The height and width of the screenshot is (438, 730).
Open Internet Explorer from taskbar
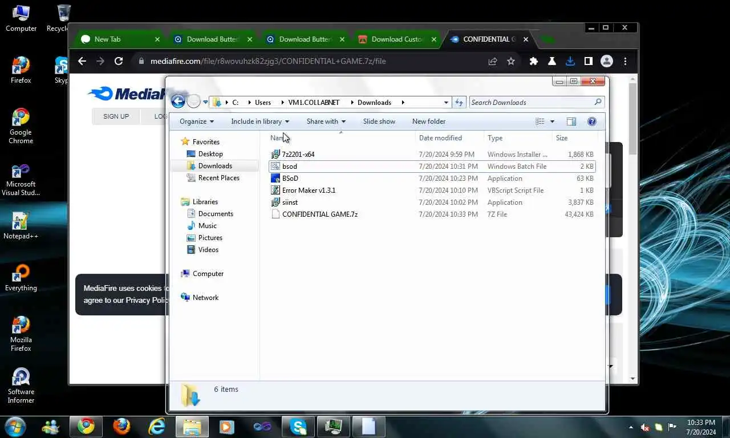click(157, 427)
